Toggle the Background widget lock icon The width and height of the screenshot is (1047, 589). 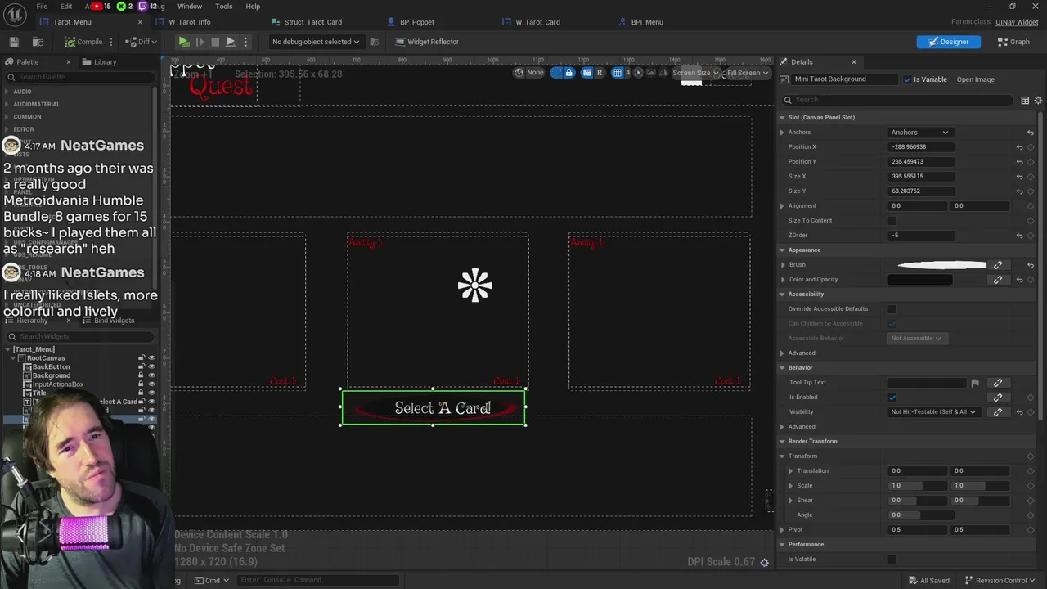point(141,375)
